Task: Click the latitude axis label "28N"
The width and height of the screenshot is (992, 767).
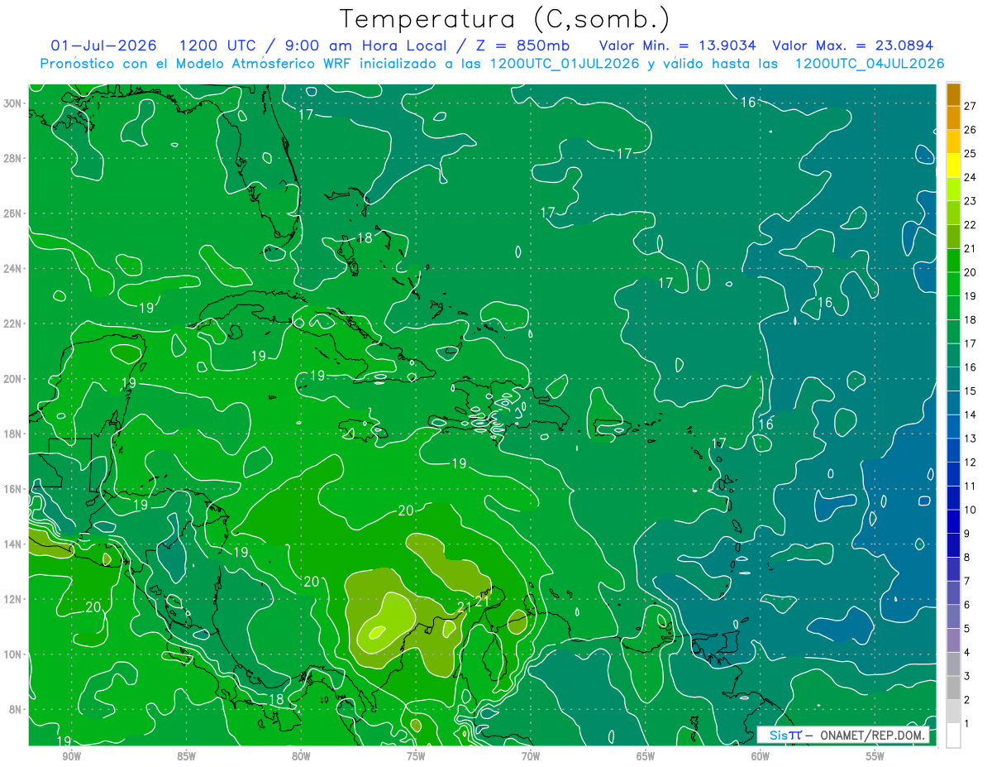Action: tap(12, 158)
